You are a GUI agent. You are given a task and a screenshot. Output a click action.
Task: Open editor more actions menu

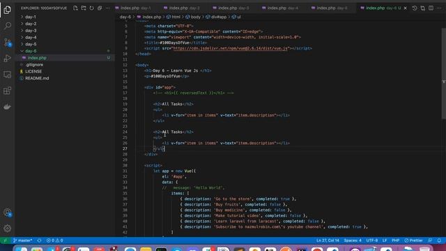click(x=439, y=8)
